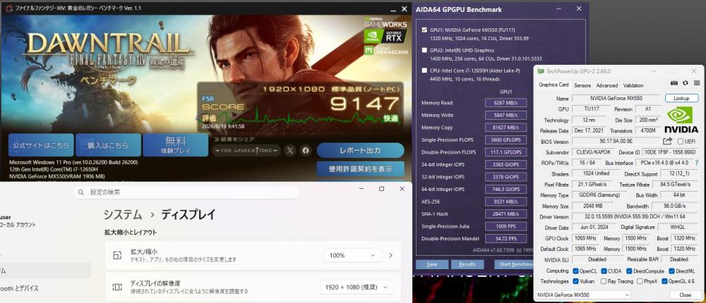The height and width of the screenshot is (303, 706).
Task: Click The Lodestone share button
Action: pyautogui.click(x=246, y=151)
